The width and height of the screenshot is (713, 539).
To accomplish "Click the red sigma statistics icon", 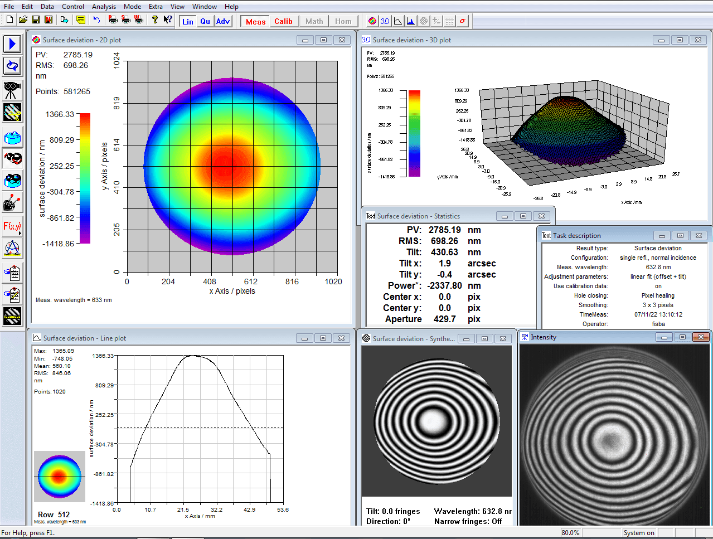I will 462,21.
